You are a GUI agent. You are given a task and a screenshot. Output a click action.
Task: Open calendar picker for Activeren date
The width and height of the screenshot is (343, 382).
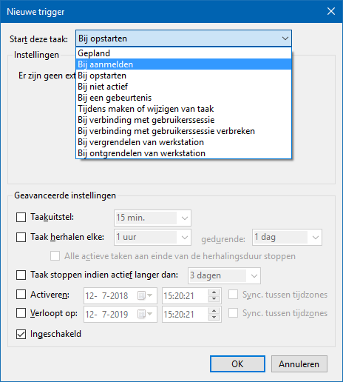145,295
